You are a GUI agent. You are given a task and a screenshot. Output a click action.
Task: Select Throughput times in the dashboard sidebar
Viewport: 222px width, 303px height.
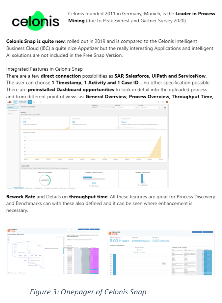pyautogui.click(x=13, y=111)
